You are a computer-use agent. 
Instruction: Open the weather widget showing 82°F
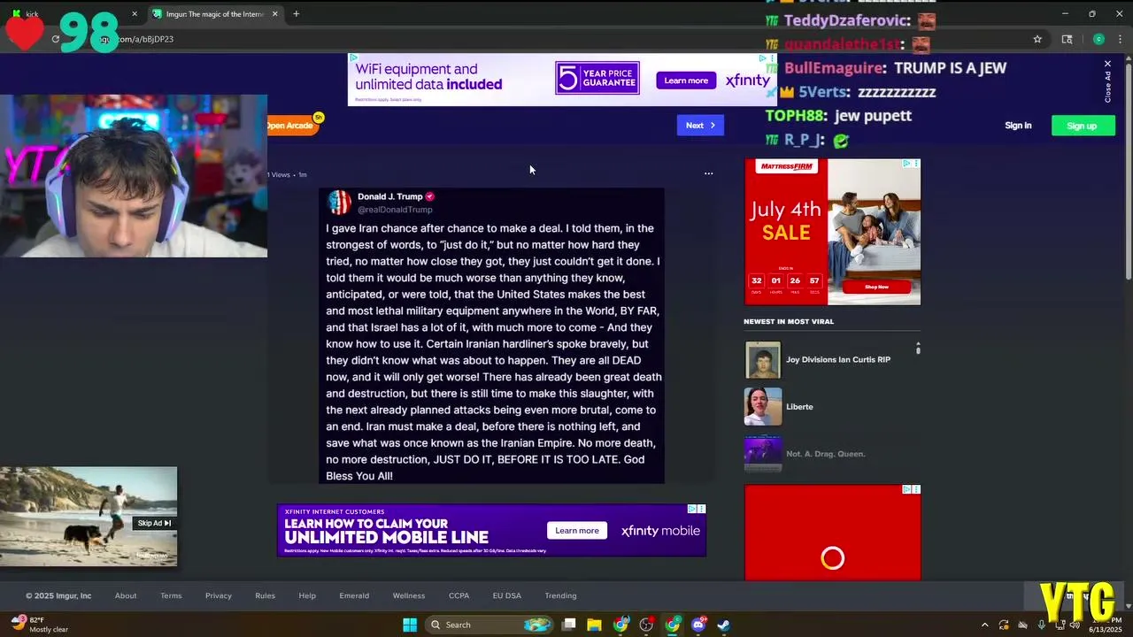tap(41, 625)
